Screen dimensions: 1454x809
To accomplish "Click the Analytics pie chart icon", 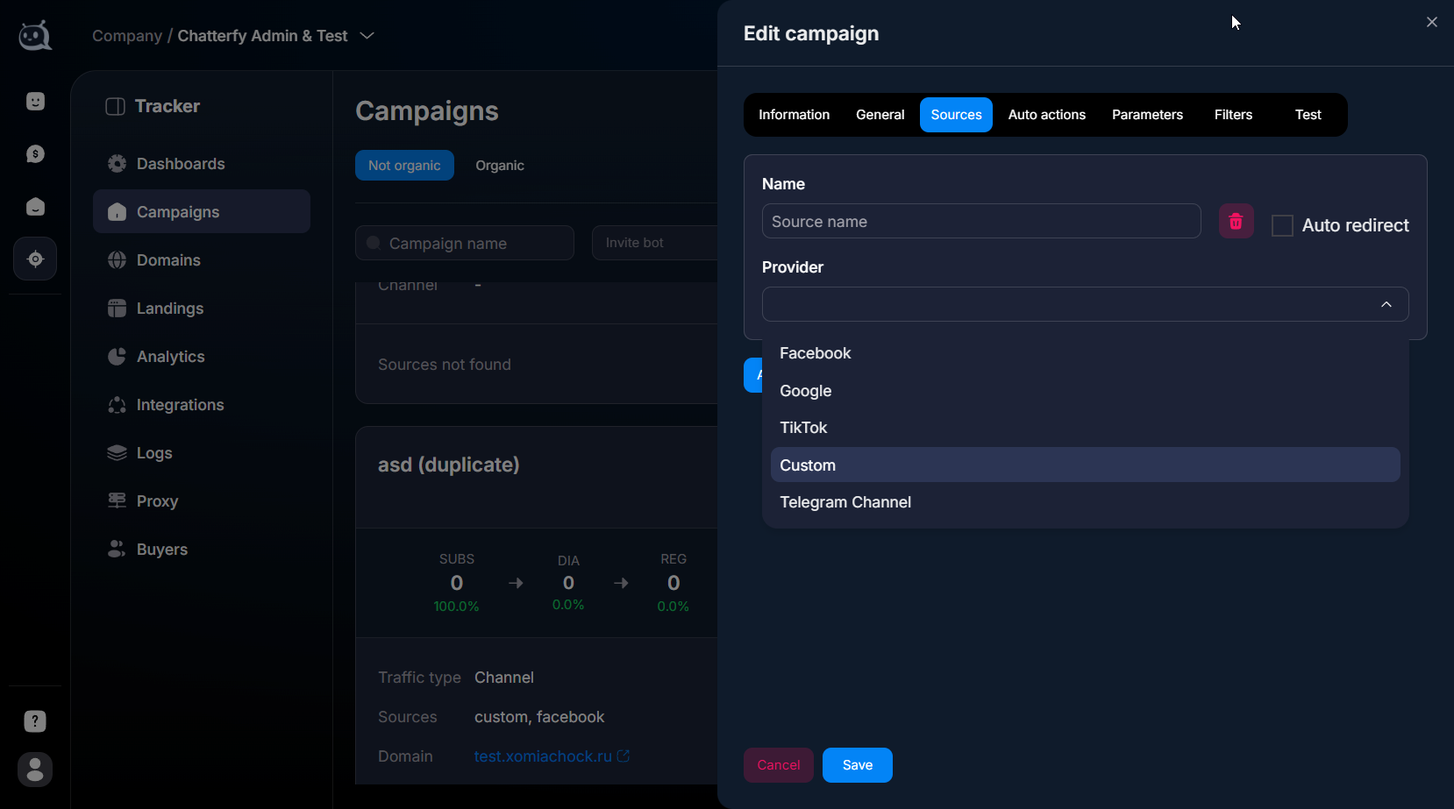I will (x=117, y=357).
